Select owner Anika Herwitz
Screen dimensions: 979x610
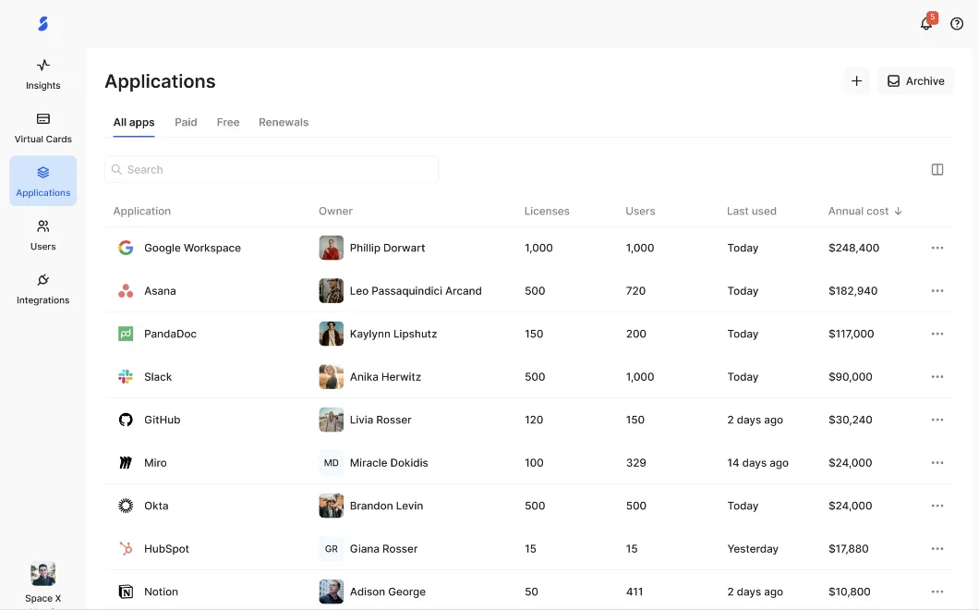pyautogui.click(x=385, y=377)
